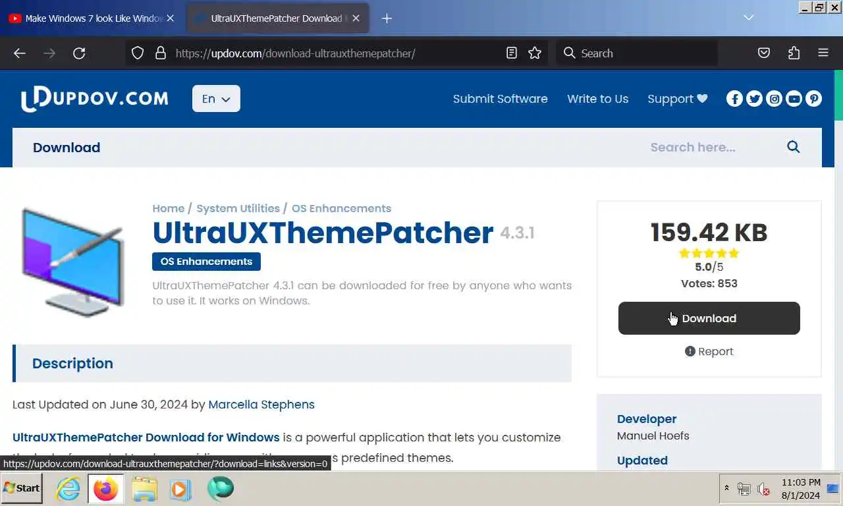
Task: Open the network tray icon
Action: click(744, 489)
